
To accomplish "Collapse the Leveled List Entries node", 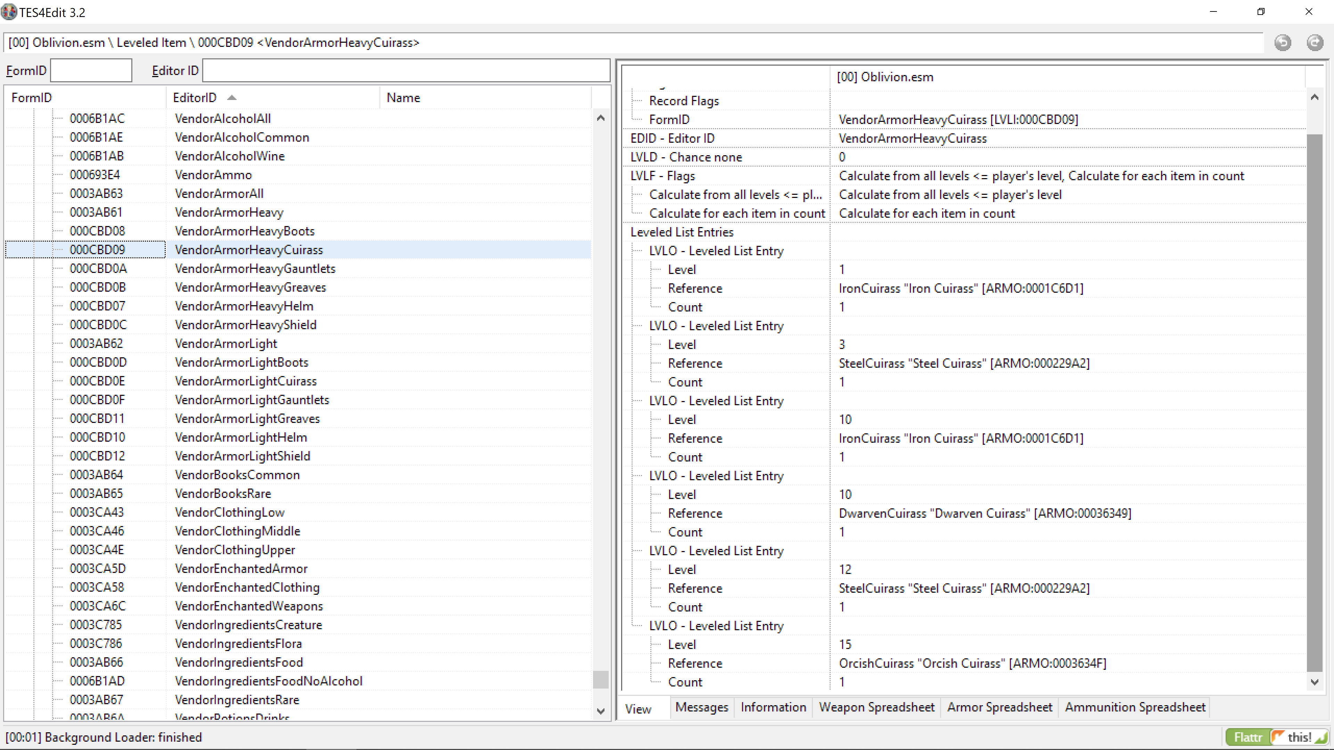I will coord(682,232).
